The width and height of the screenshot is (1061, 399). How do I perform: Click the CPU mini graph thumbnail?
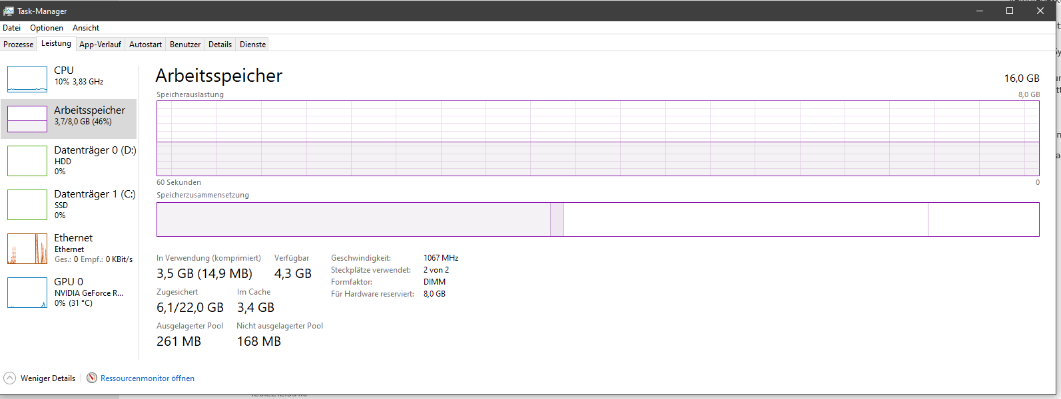click(27, 79)
